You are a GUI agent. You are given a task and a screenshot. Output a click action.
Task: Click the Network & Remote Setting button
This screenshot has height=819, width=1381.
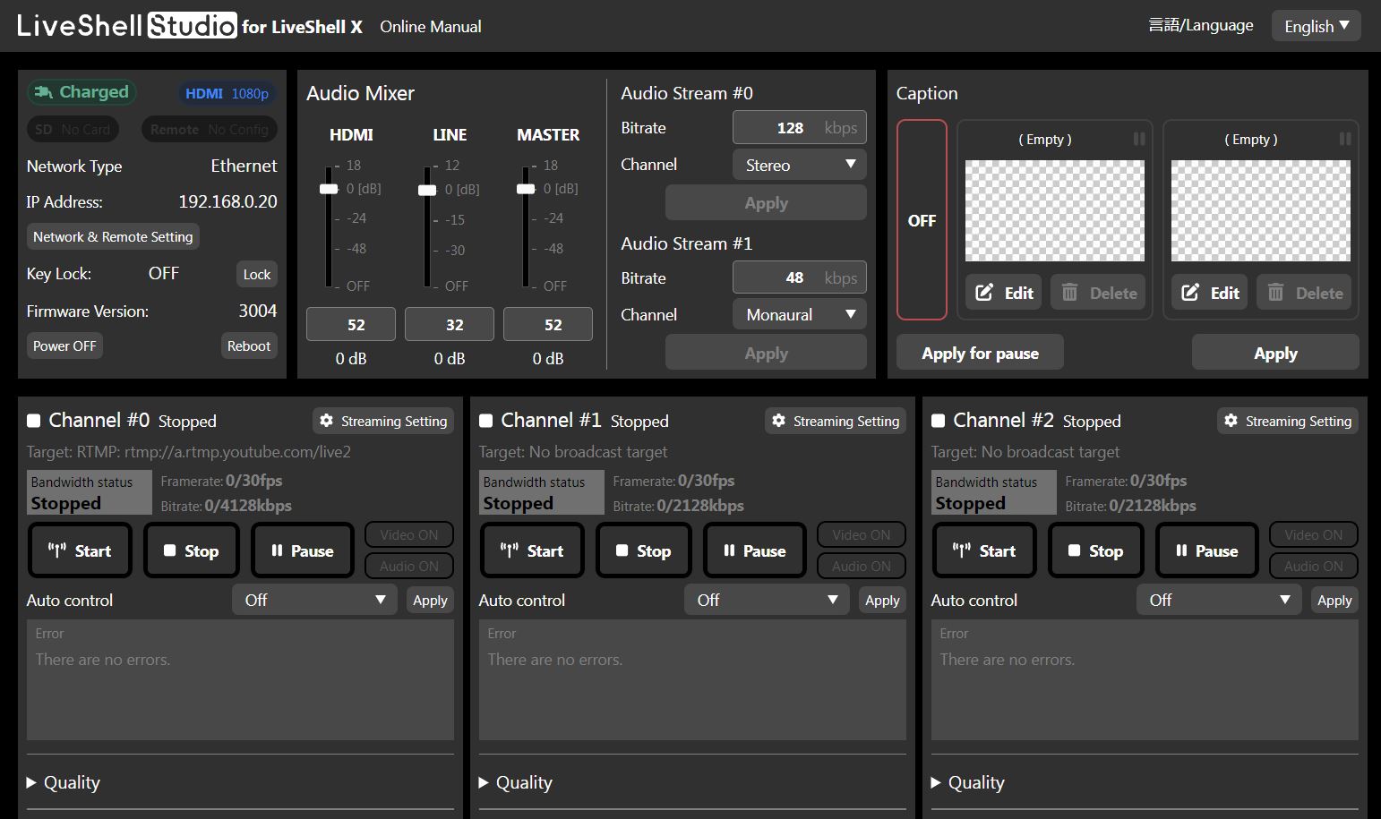click(x=113, y=236)
